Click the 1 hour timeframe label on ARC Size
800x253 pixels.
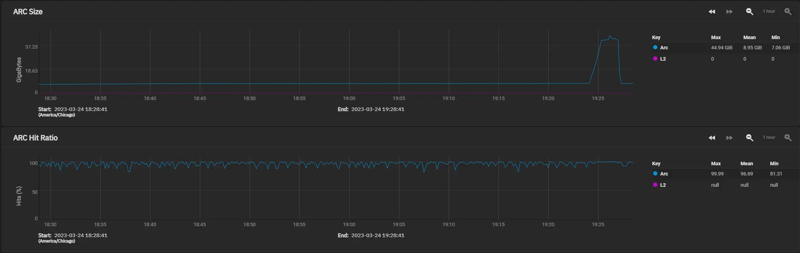769,11
